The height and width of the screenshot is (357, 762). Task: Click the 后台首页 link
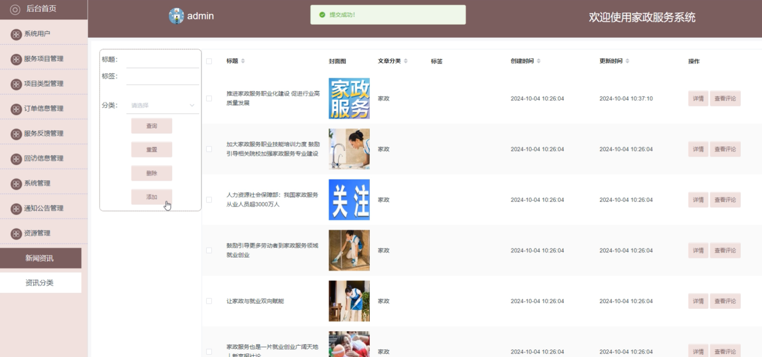[x=41, y=9]
